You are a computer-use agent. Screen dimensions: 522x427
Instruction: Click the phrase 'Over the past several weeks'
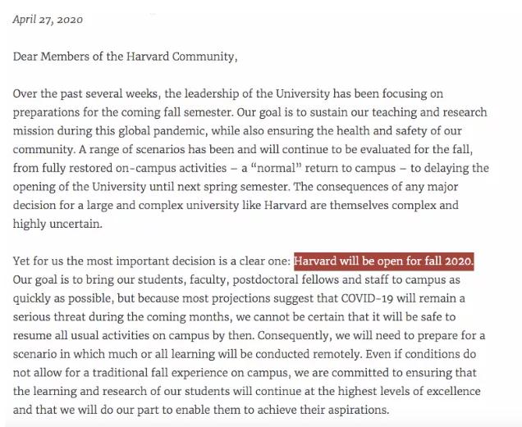[85, 93]
